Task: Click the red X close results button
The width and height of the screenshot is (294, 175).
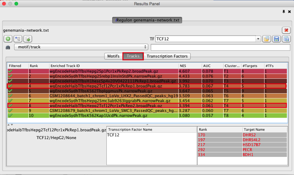Action: tap(286, 30)
